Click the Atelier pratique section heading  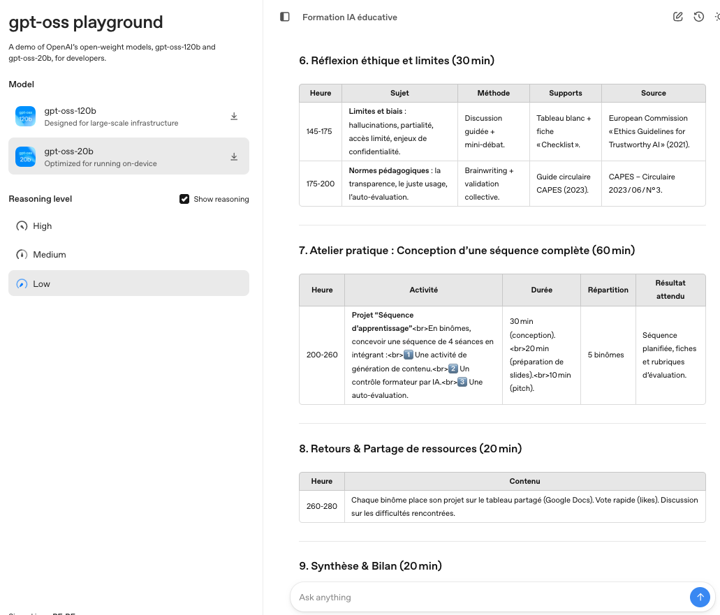tap(466, 251)
